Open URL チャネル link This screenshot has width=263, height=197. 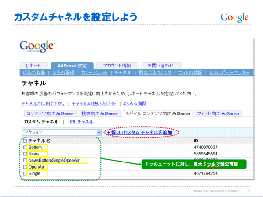pos(81,122)
